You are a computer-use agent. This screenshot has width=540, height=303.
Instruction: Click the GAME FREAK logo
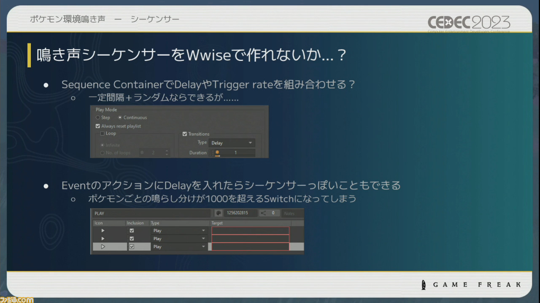click(470, 284)
